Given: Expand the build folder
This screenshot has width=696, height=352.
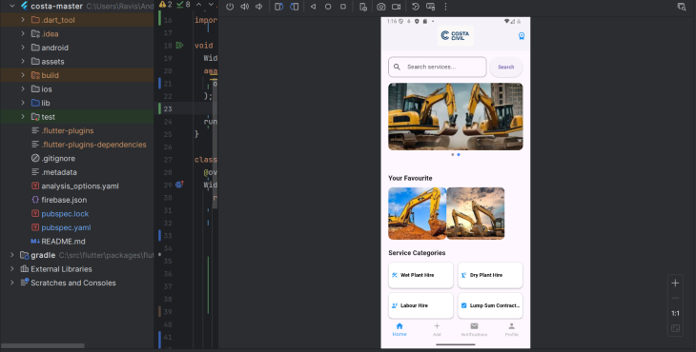Looking at the screenshot, I should [x=23, y=75].
